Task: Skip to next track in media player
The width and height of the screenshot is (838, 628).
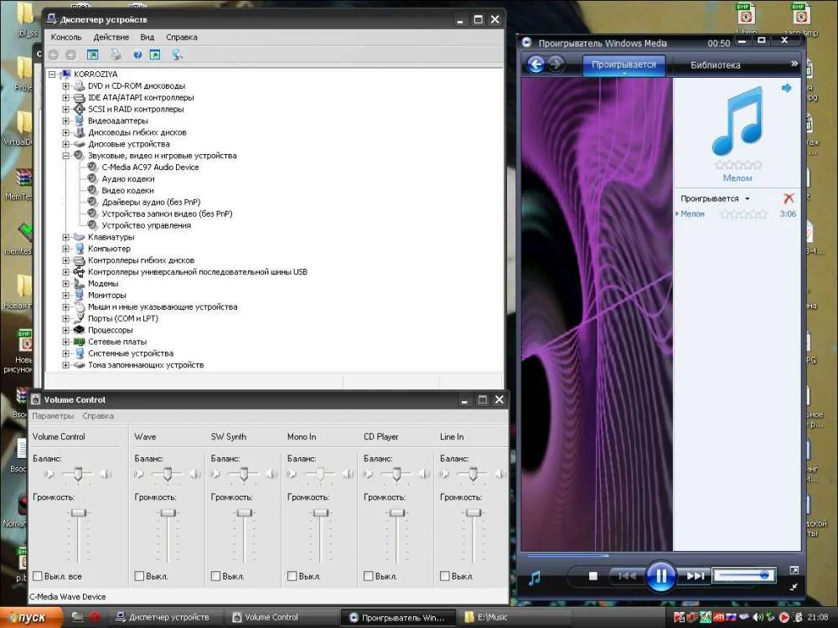Action: pos(695,576)
